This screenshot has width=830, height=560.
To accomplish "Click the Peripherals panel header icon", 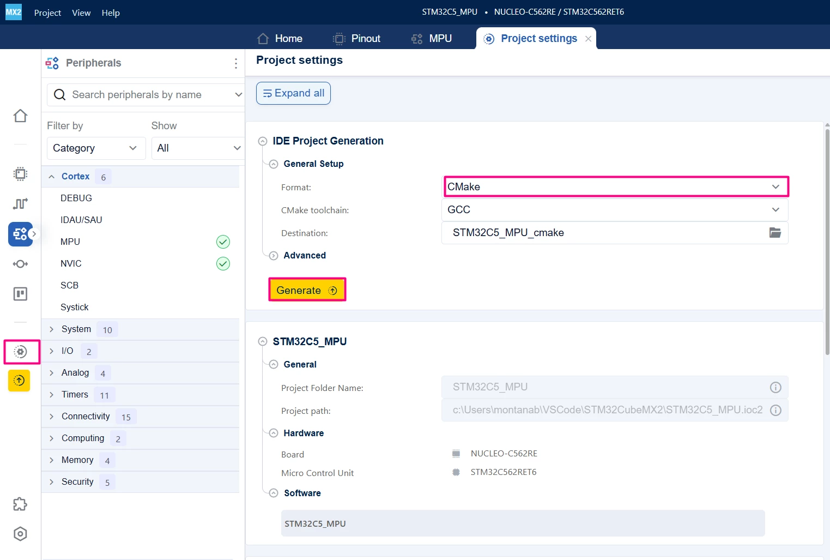I will [x=52, y=63].
